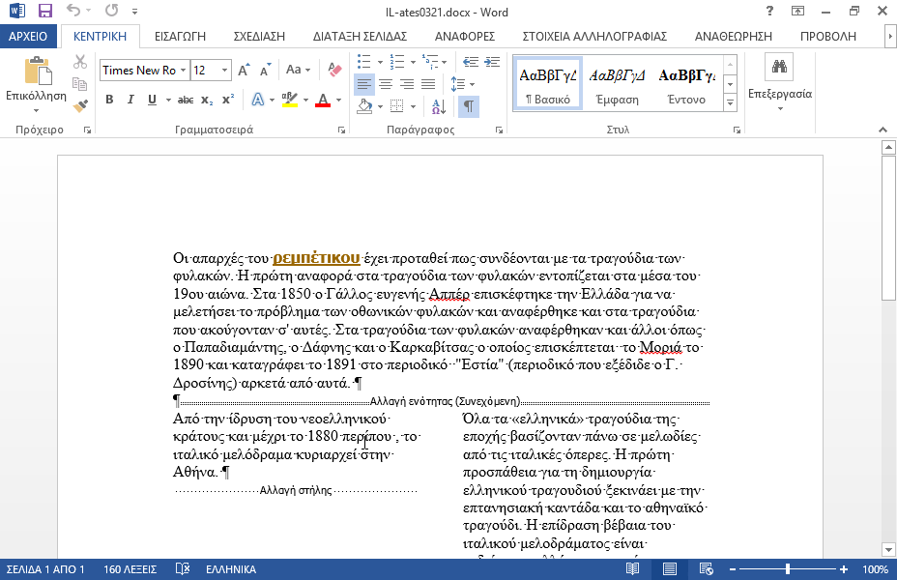The height and width of the screenshot is (580, 897).
Task: Apply subscript formatting
Action: click(x=207, y=101)
